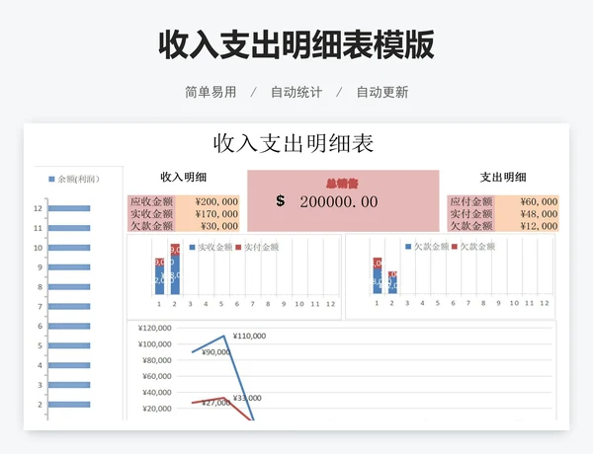Select the ¥60,000 line chart axis label

pyautogui.click(x=156, y=377)
